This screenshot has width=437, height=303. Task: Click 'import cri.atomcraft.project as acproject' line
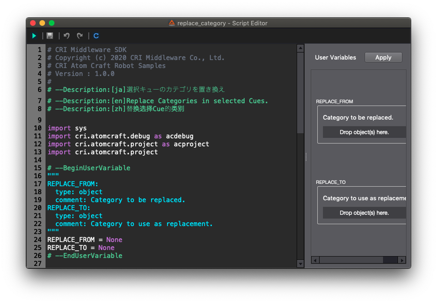[128, 144]
